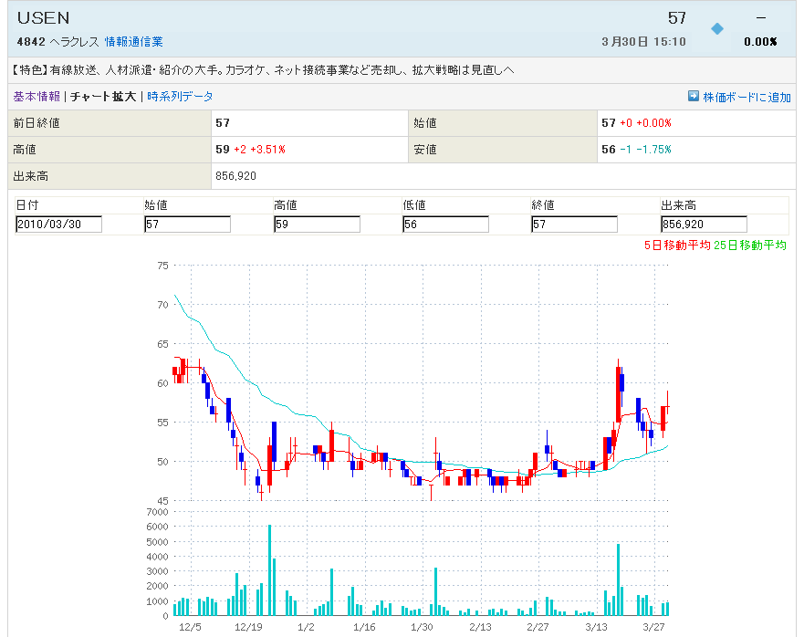Image resolution: width=804 pixels, height=637 pixels.
Task: Click the 出来高 input box showing 856,920
Action: pos(704,225)
